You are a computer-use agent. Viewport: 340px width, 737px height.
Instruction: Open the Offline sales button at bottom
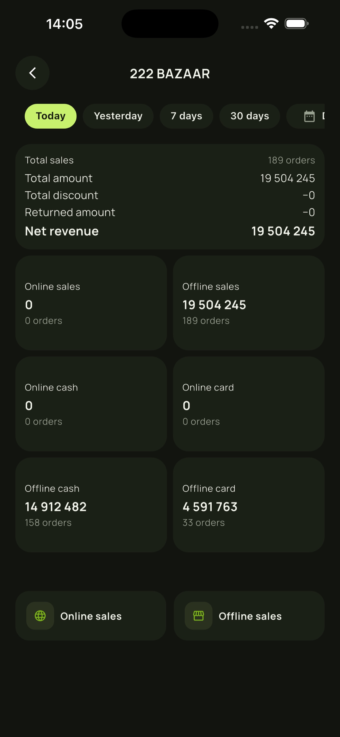[249, 616]
